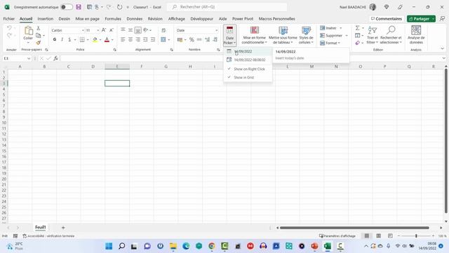
Task: Click the Cut scissors icon
Action: point(39,28)
